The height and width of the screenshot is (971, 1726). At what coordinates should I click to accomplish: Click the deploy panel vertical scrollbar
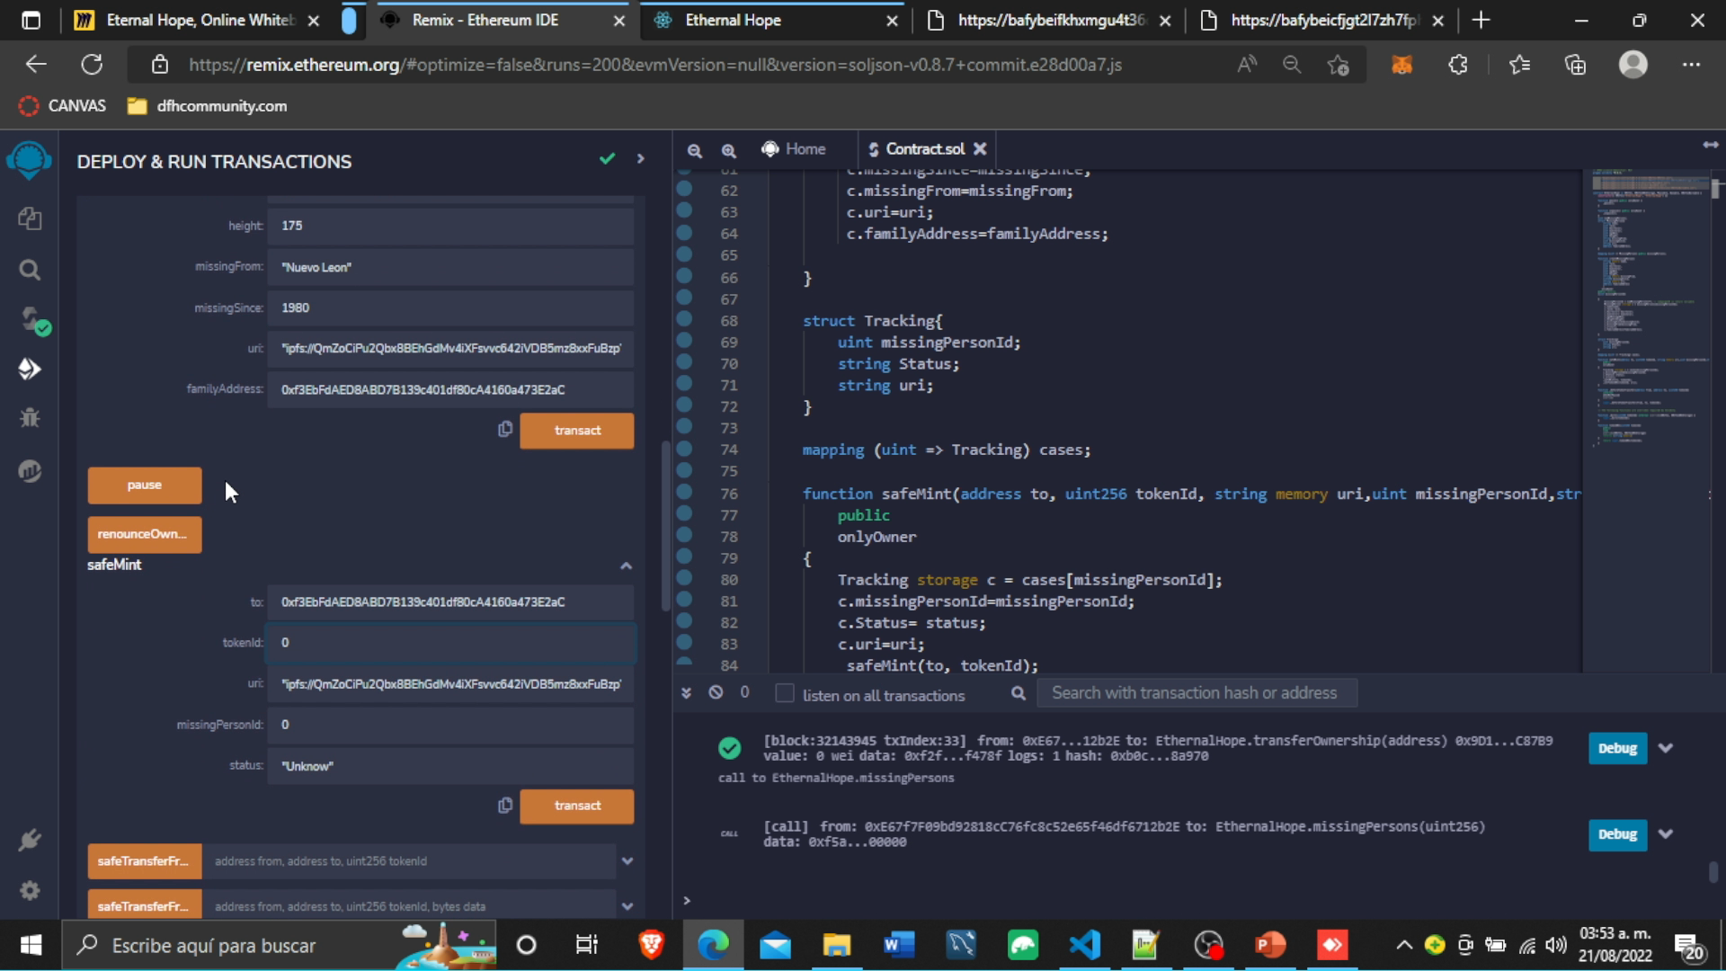tap(665, 526)
